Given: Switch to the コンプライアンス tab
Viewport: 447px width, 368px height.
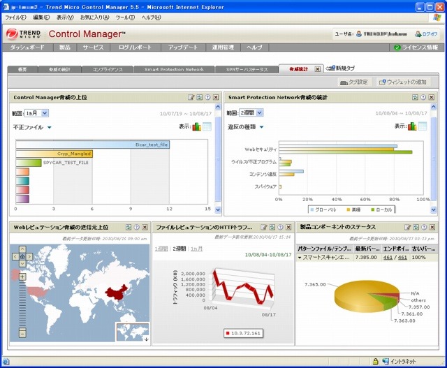Looking at the screenshot, I should click(x=108, y=69).
